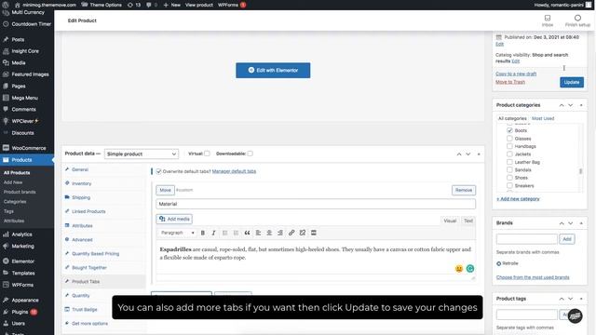
Task: Check the Jackets category
Action: 509,154
